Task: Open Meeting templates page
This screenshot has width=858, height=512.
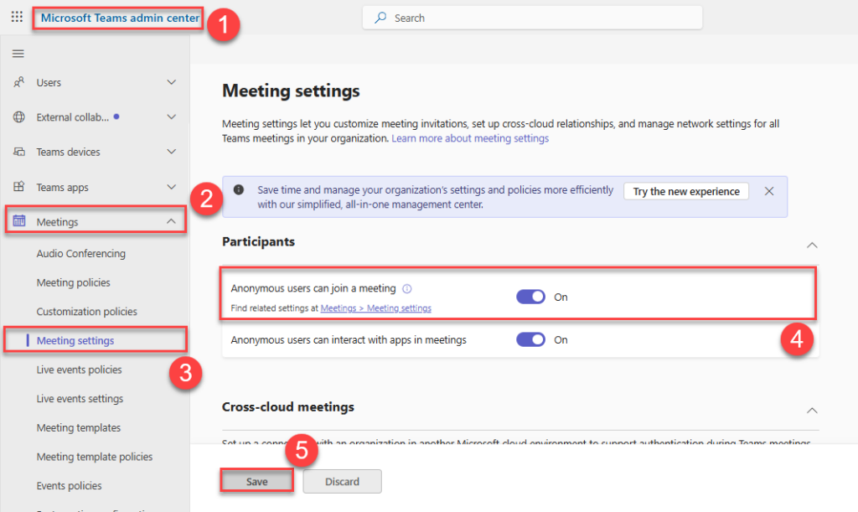Action: [x=79, y=427]
